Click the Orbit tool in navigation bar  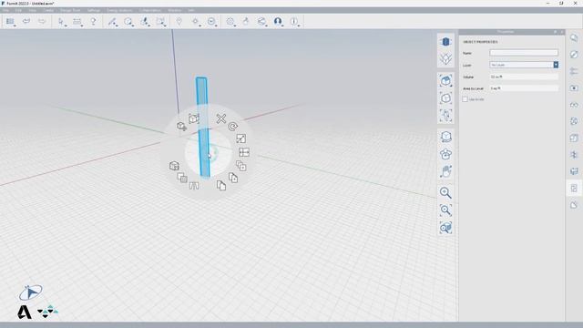[445, 137]
